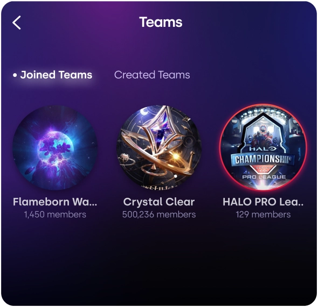Switch to the Created Teams tab
This screenshot has height=307, width=318.
[152, 75]
